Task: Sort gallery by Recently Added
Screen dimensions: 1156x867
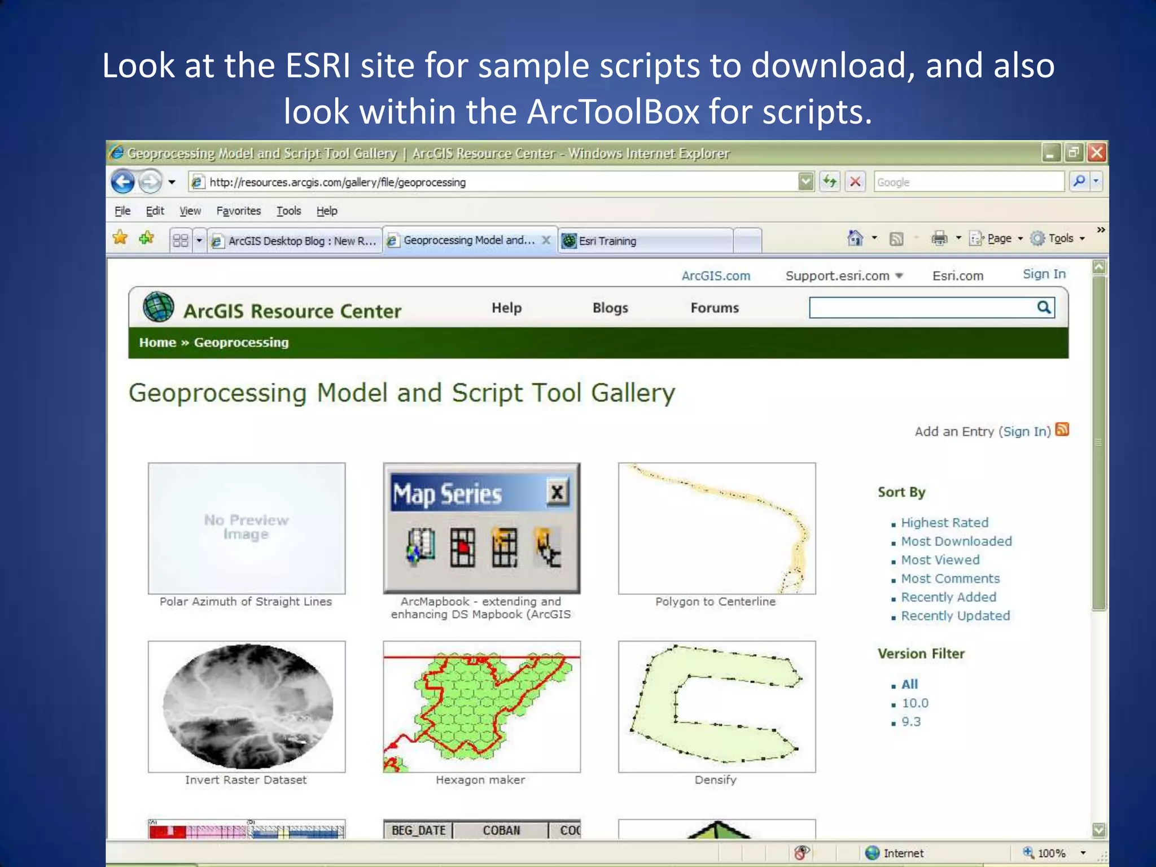Action: coord(948,597)
